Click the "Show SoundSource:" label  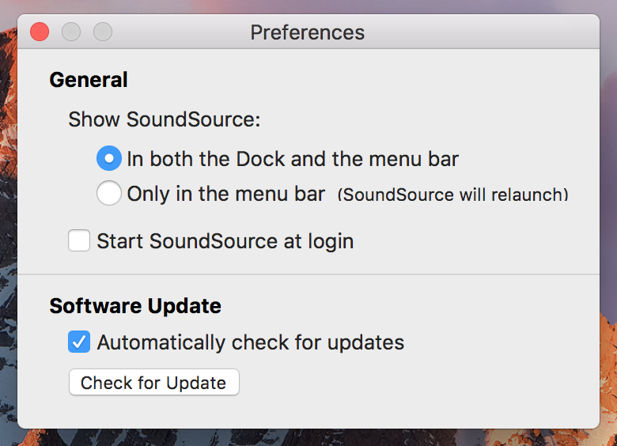(x=165, y=119)
